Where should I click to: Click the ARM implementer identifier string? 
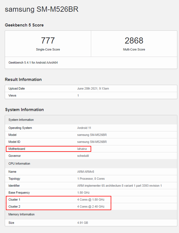point(119,186)
